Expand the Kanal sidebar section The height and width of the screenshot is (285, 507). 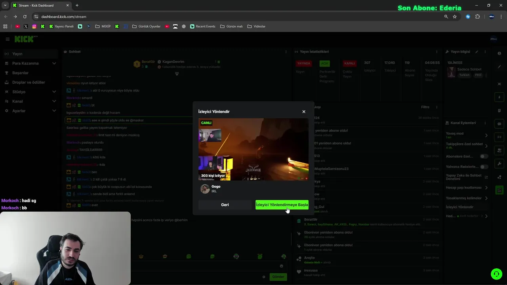click(x=30, y=101)
